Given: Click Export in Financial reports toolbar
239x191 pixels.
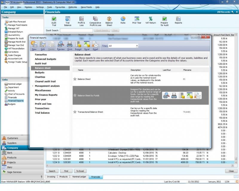Looking at the screenshot, I should coord(78,46).
